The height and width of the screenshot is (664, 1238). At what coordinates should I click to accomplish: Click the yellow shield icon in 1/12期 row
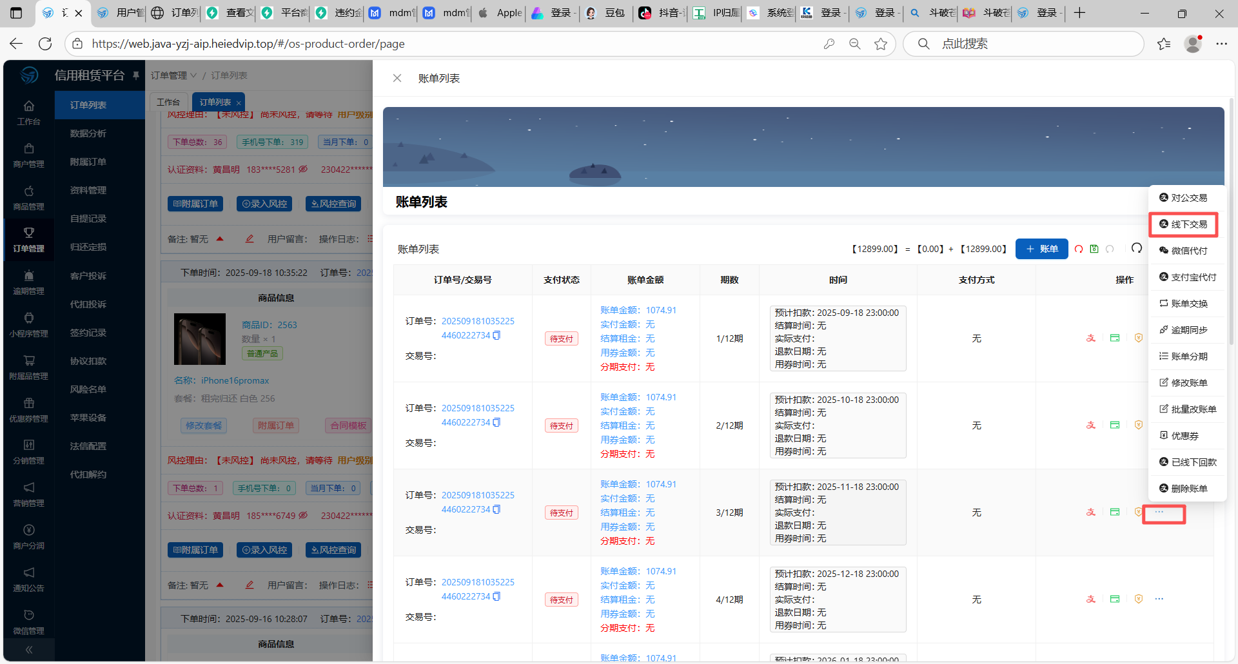tap(1139, 338)
